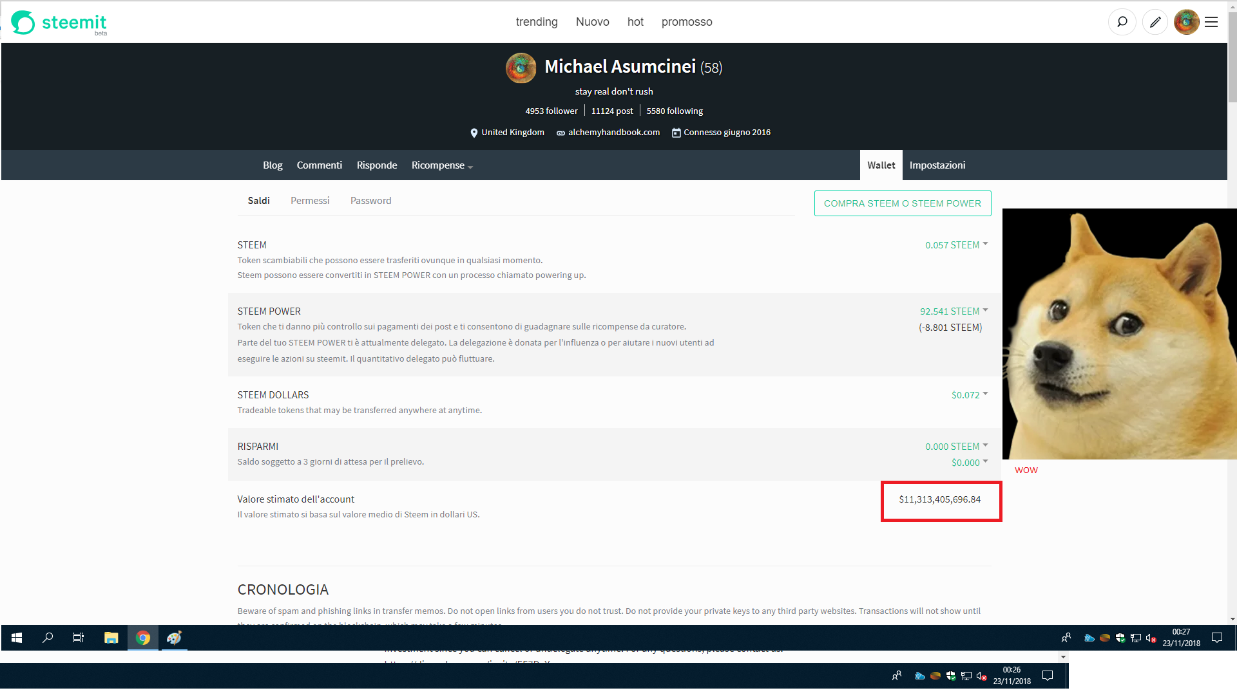
Task: Switch to the Password tab
Action: 370,201
